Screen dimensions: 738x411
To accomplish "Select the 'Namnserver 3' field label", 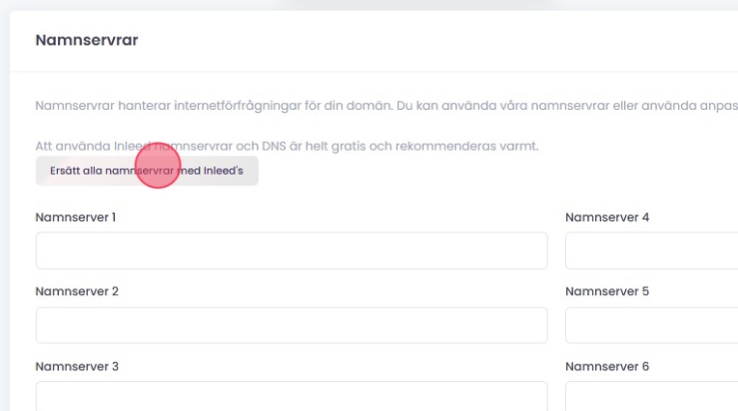I will pos(76,367).
